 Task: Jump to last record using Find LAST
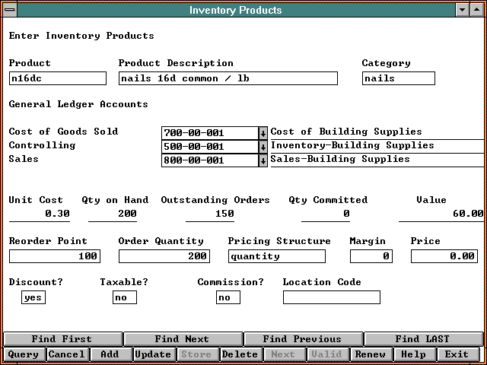[422, 339]
